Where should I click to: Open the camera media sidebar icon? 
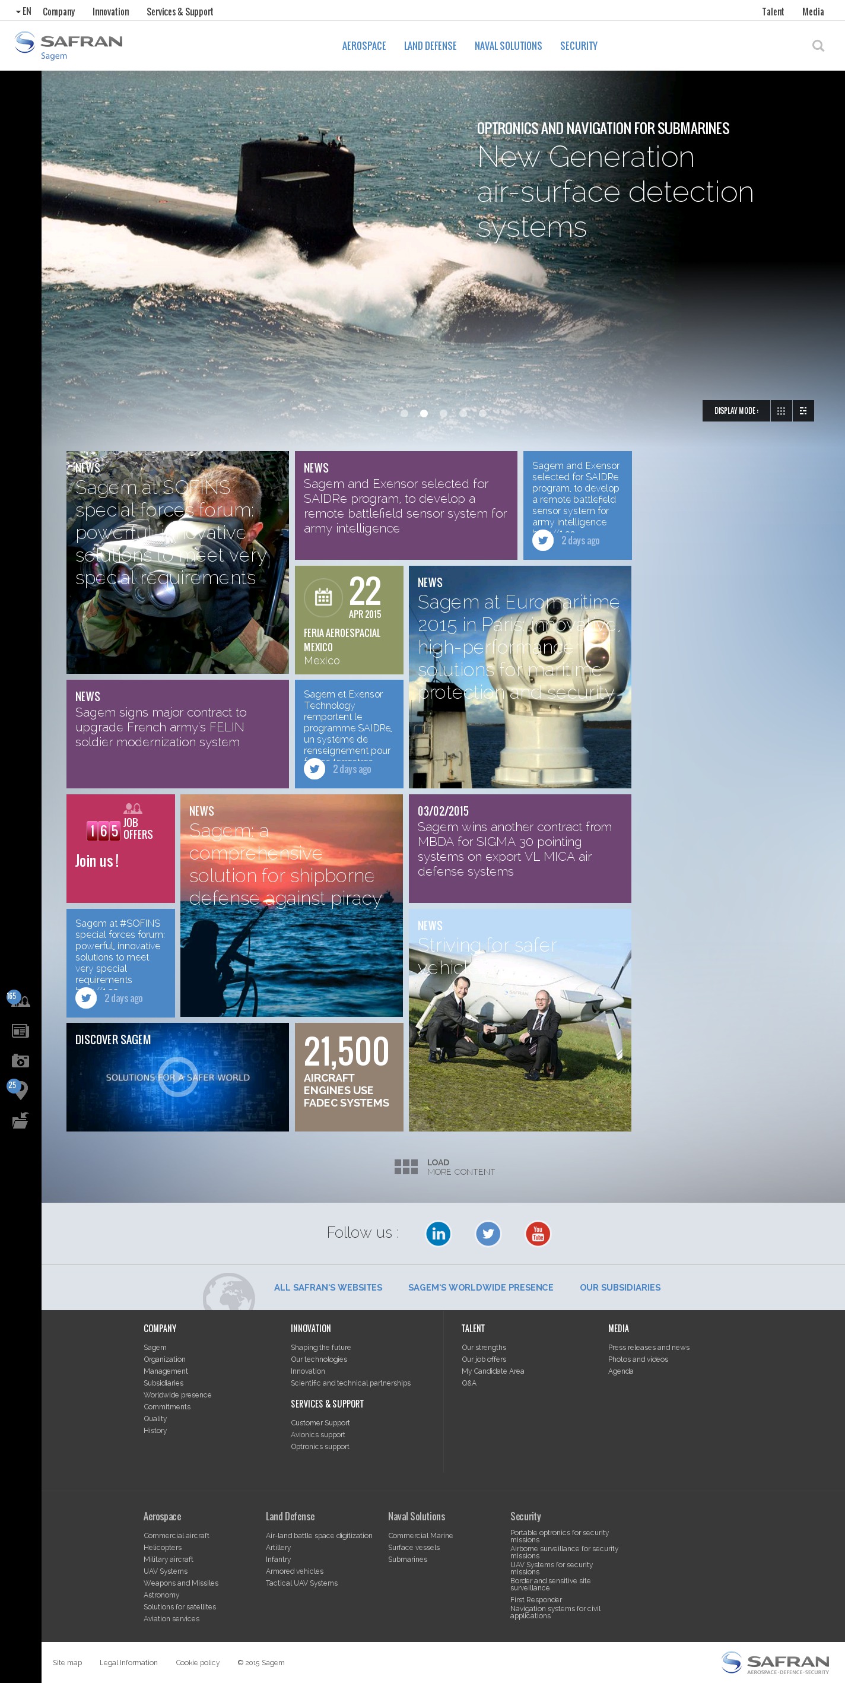[20, 1060]
